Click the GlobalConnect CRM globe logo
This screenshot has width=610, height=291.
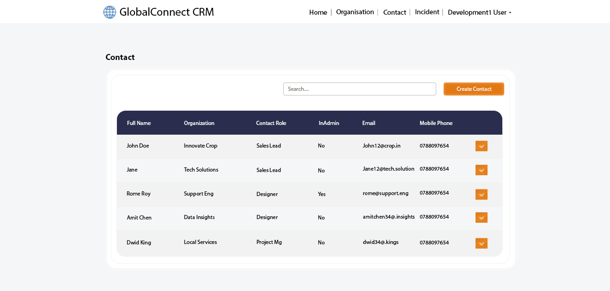click(110, 12)
